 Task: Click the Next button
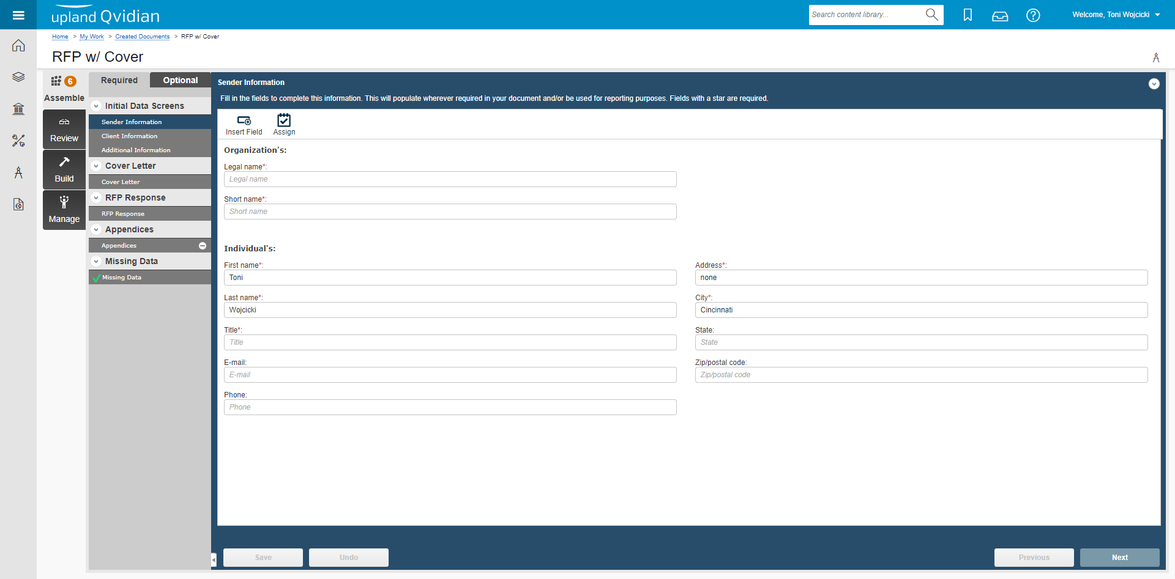(x=1119, y=558)
